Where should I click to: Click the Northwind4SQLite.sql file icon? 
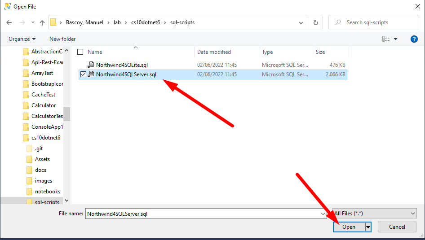tap(91, 65)
